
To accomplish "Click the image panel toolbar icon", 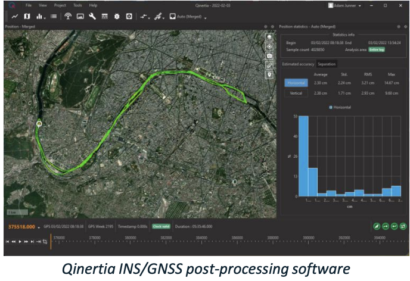I will tap(80, 17).
